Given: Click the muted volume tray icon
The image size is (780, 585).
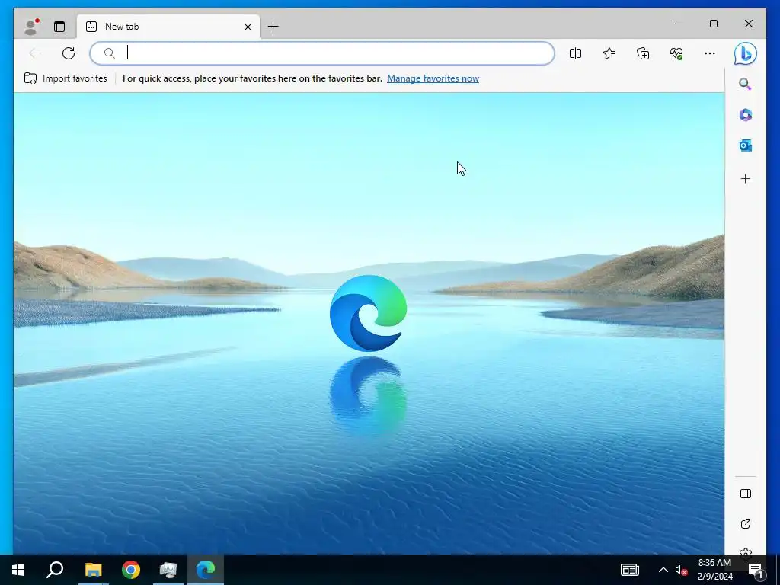Looking at the screenshot, I should pos(681,570).
